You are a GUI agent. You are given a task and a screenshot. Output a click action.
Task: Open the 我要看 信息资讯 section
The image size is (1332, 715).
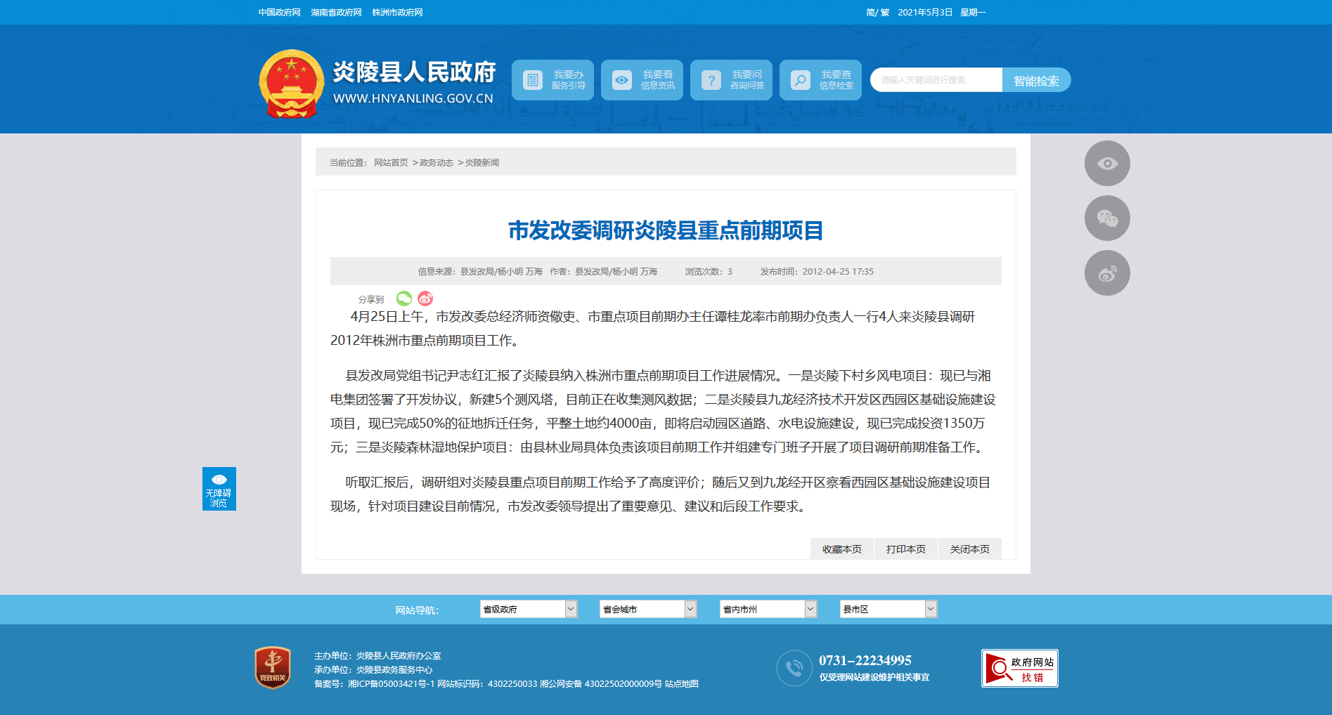coord(642,80)
